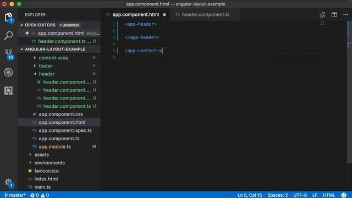Click unsaved dot on app.component.html tab
The height and width of the screenshot is (198, 352).
point(164,15)
